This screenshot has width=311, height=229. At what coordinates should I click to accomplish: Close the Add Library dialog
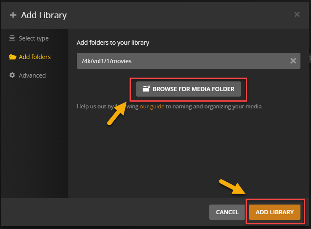(x=297, y=14)
